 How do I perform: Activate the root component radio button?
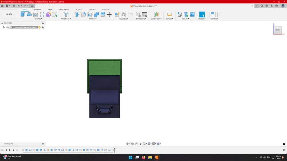click(43, 27)
